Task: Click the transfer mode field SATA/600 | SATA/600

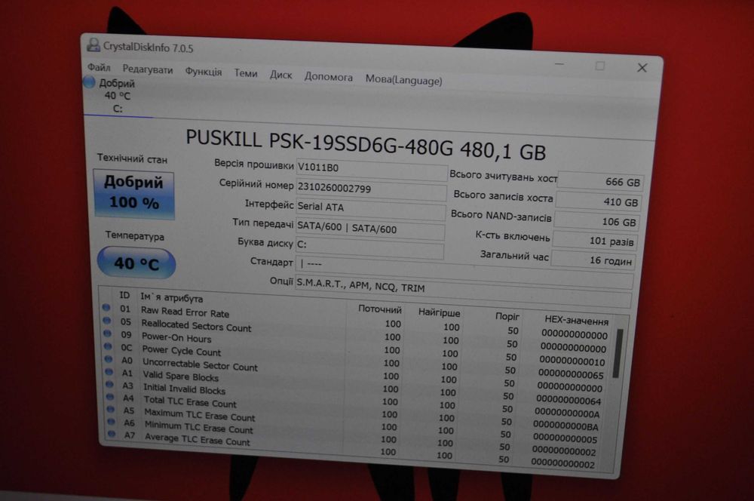Action: [369, 229]
